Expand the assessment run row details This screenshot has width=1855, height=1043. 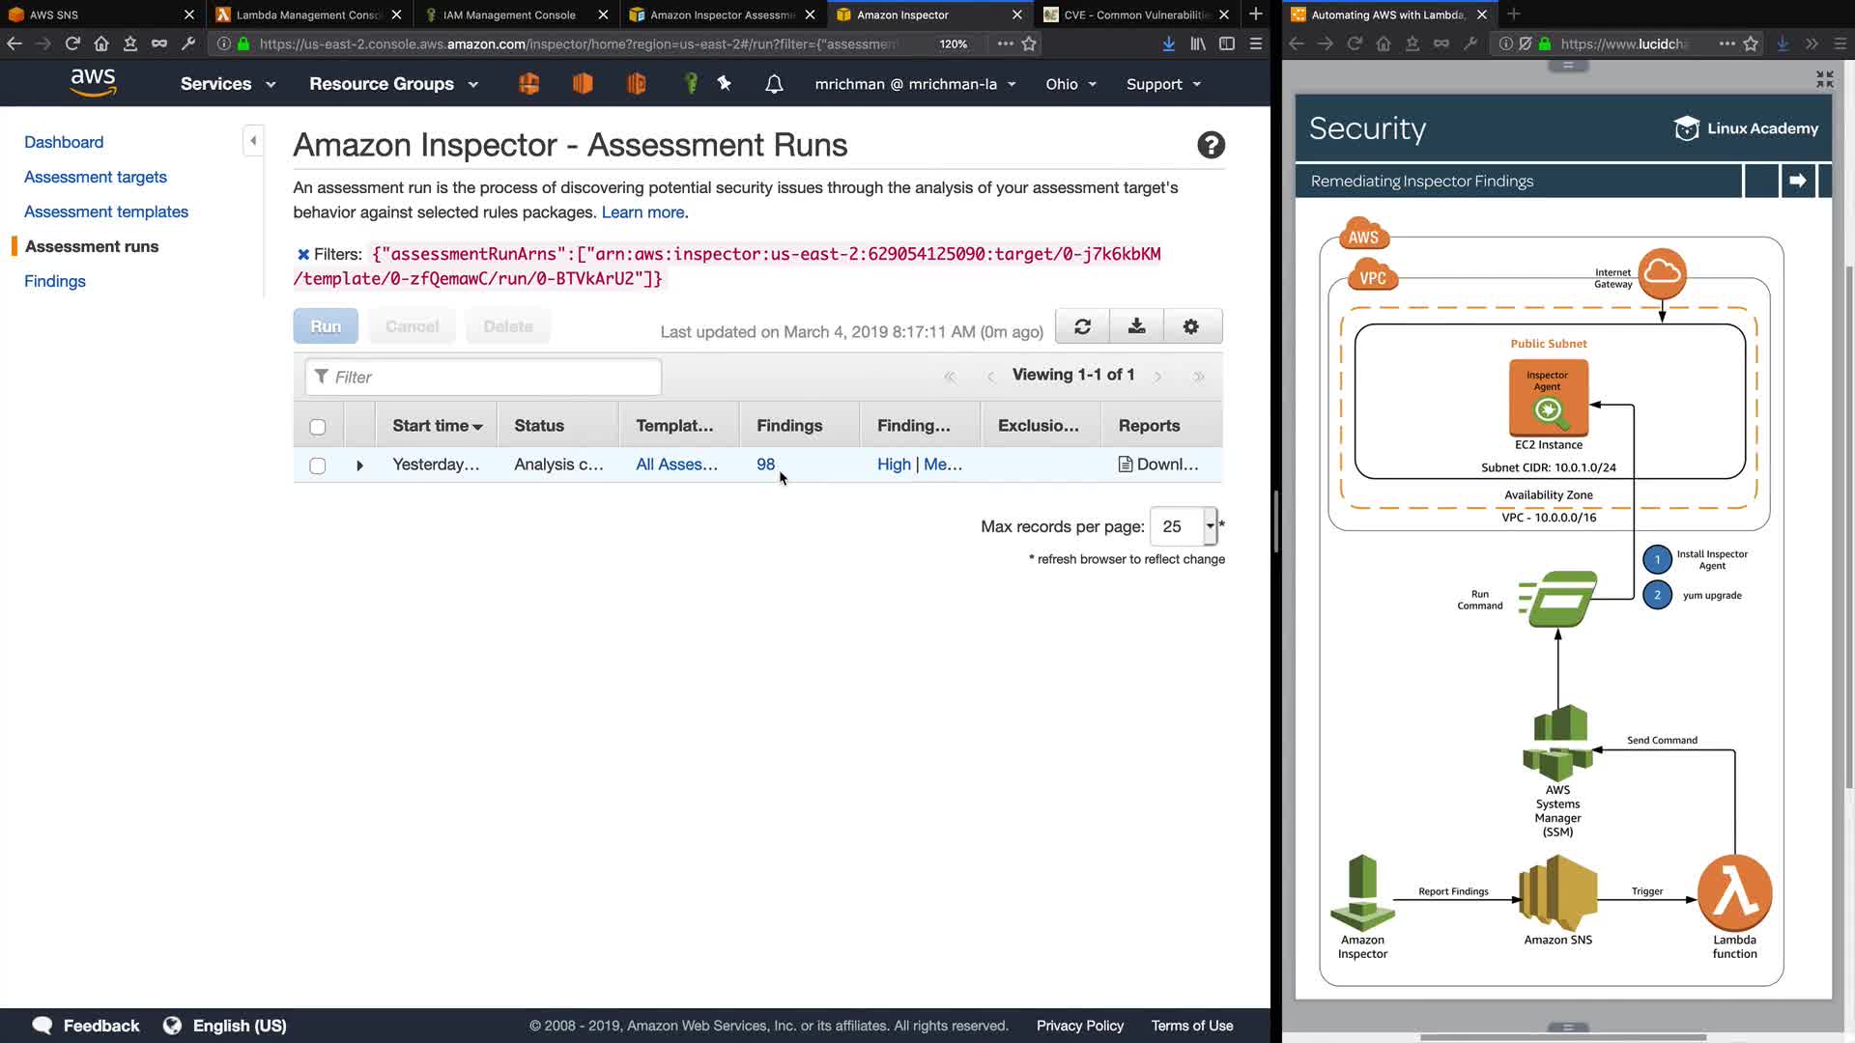pos(359,465)
